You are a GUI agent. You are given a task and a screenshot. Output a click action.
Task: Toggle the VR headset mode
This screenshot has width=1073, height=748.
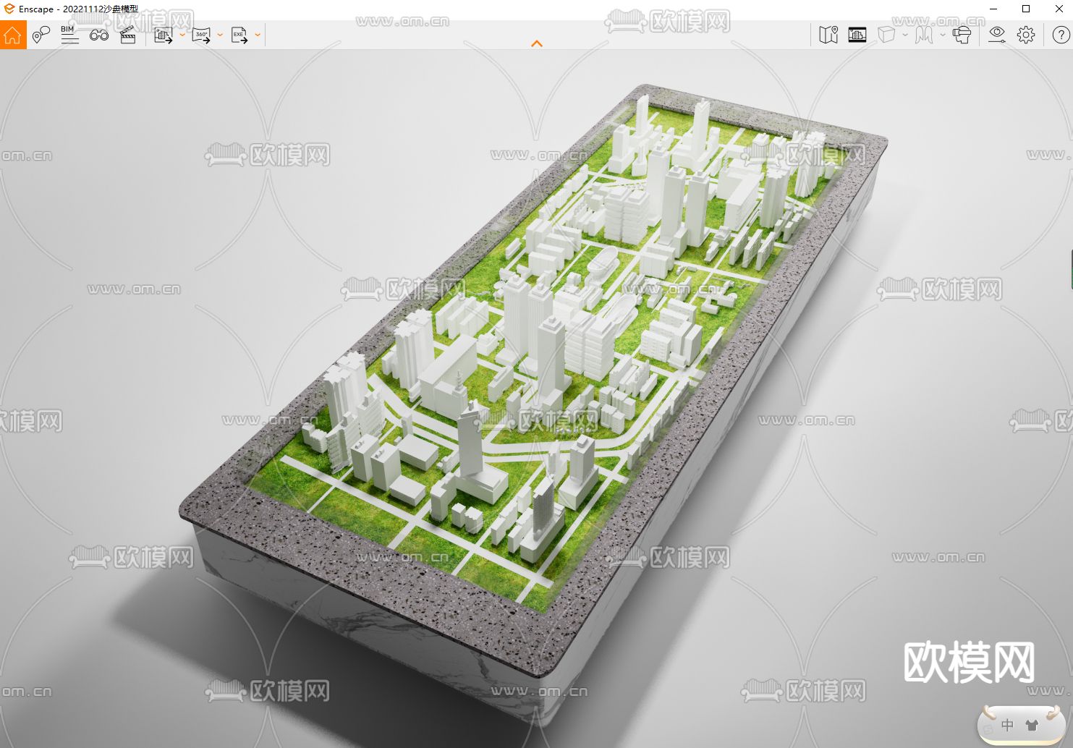[962, 34]
